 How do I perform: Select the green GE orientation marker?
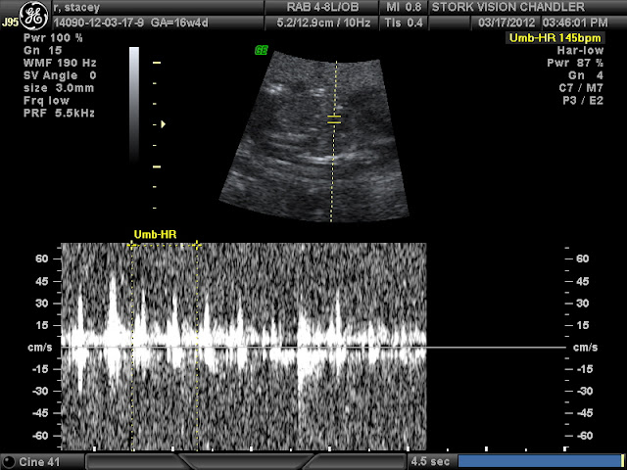tap(261, 51)
